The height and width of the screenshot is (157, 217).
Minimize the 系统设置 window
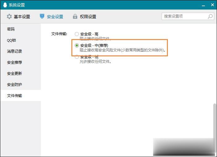203,5
